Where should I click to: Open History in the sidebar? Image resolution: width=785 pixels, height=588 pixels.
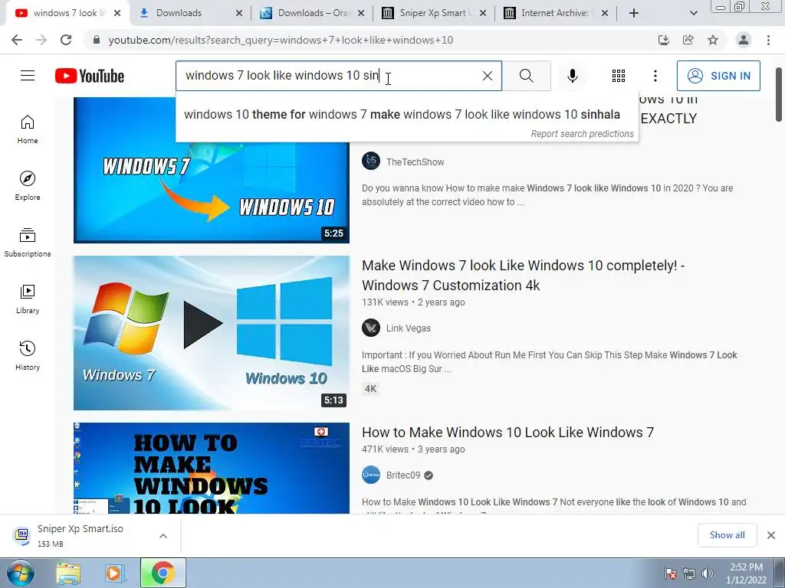pos(28,355)
